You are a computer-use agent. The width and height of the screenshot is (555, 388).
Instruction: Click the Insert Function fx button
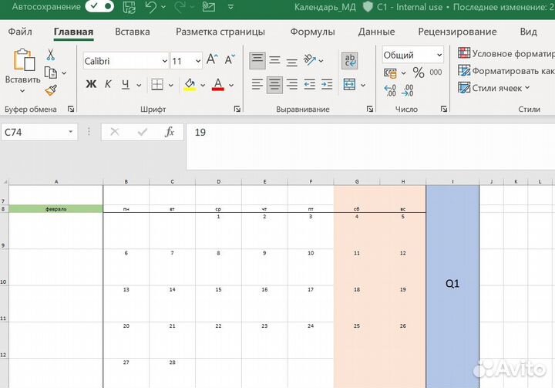point(170,132)
